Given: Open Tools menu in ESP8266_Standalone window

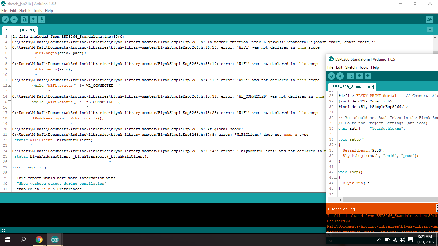Looking at the screenshot, I should 364,67.
